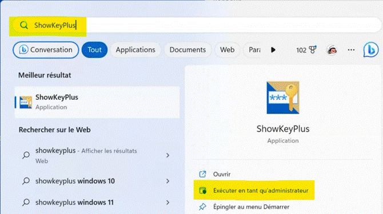
Task: Click the ShowKeyPlus icon in best result
Action: 26,102
